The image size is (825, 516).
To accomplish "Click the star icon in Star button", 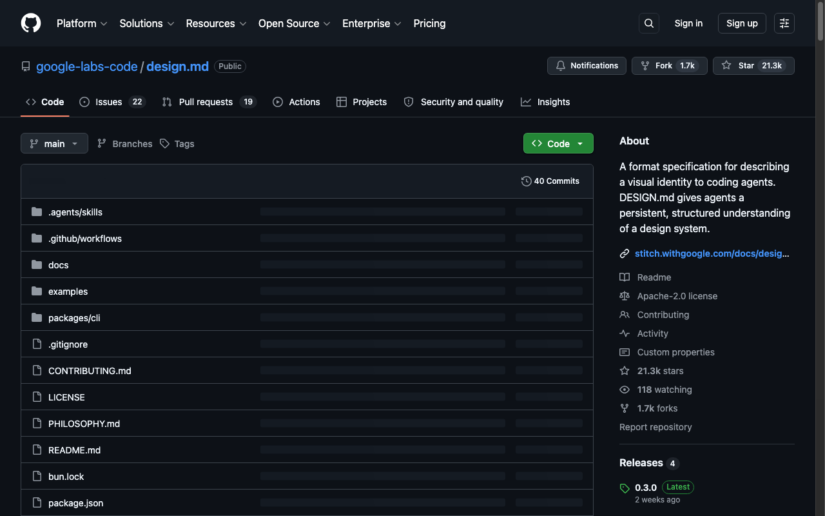I will point(726,66).
